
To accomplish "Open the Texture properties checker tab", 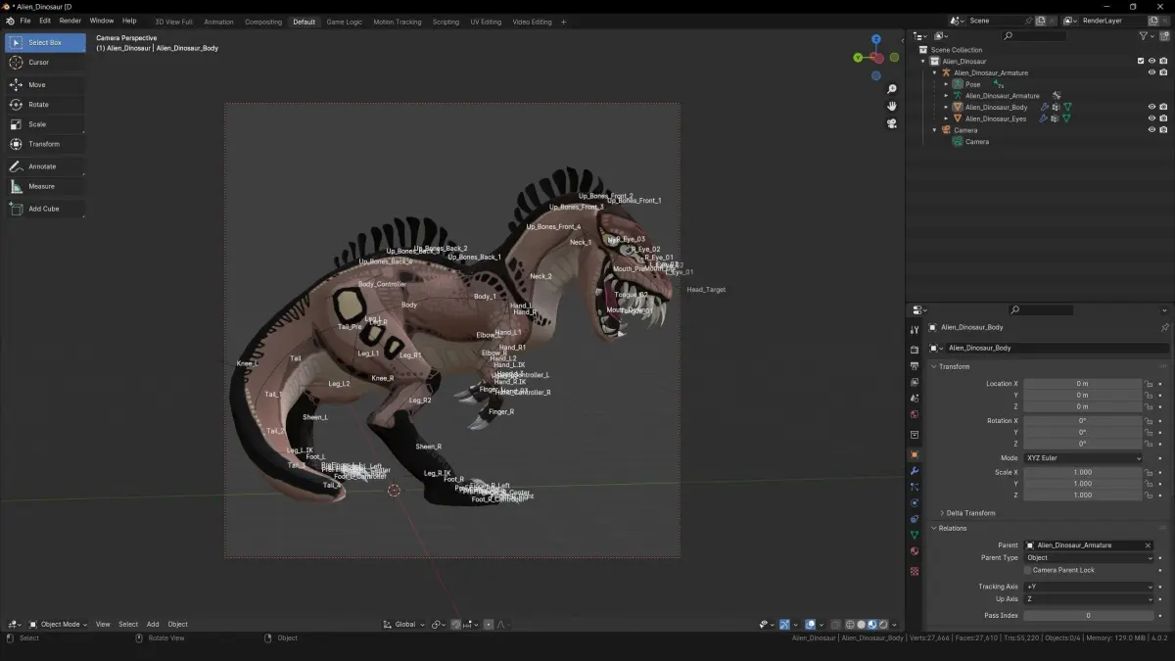I will point(915,570).
